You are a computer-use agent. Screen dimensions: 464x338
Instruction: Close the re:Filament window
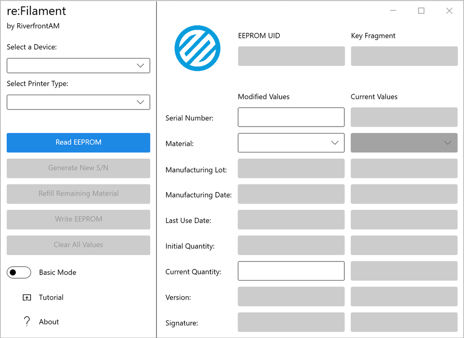pyautogui.click(x=449, y=11)
